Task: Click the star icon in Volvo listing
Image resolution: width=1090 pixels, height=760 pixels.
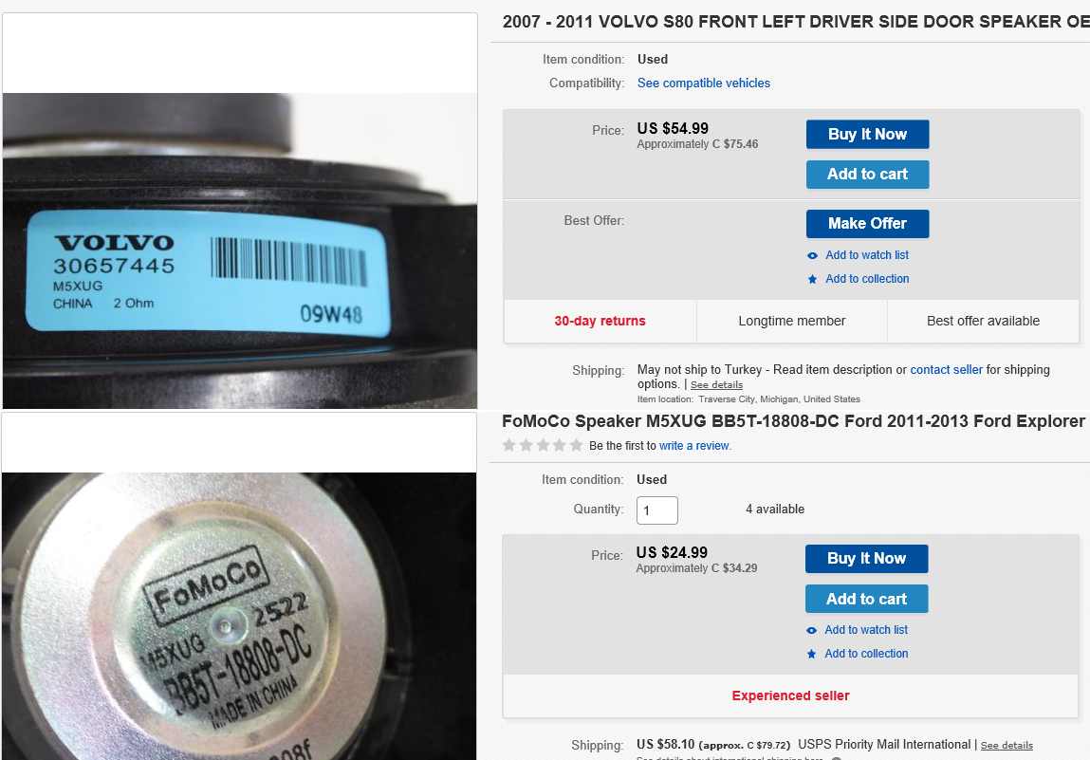Action: click(812, 280)
